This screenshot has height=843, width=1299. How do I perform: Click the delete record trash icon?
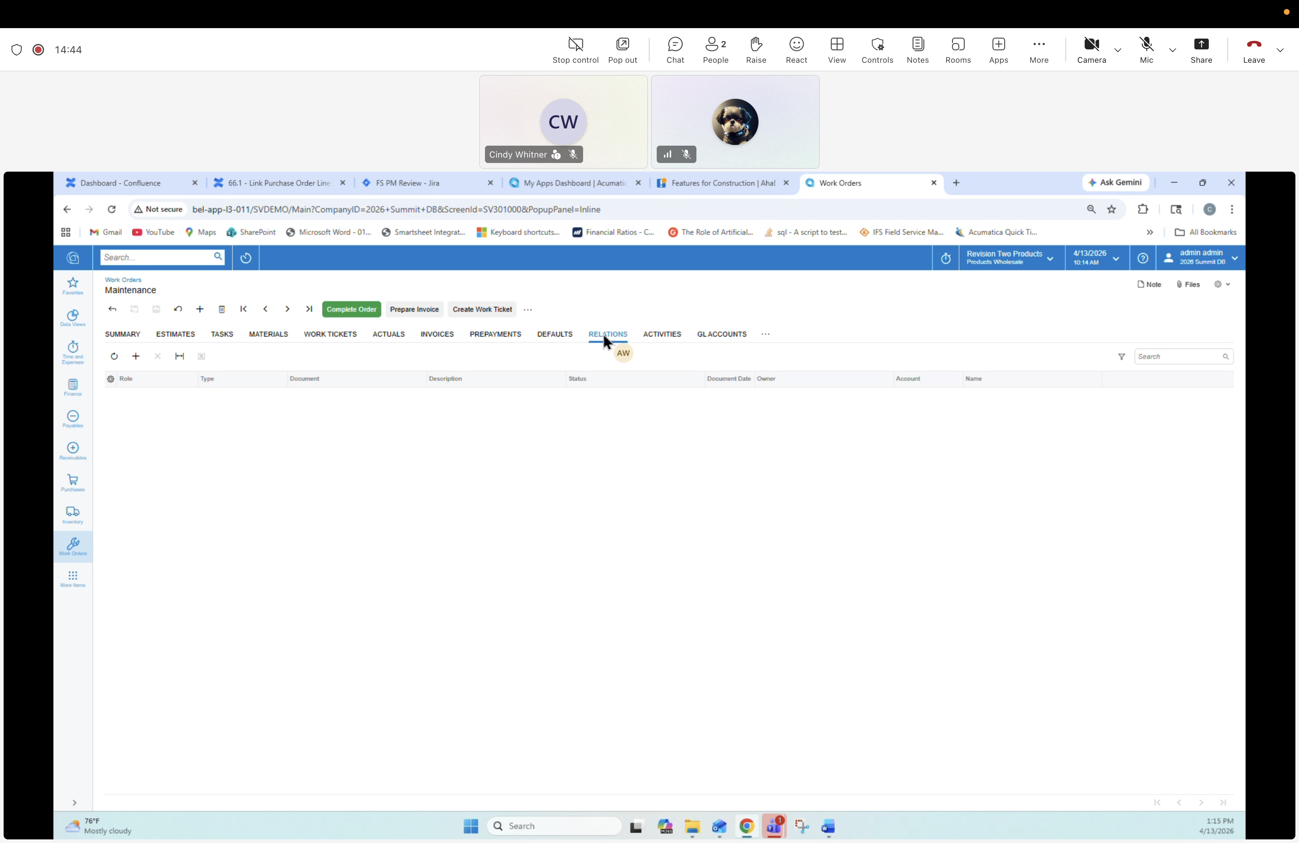click(x=222, y=309)
